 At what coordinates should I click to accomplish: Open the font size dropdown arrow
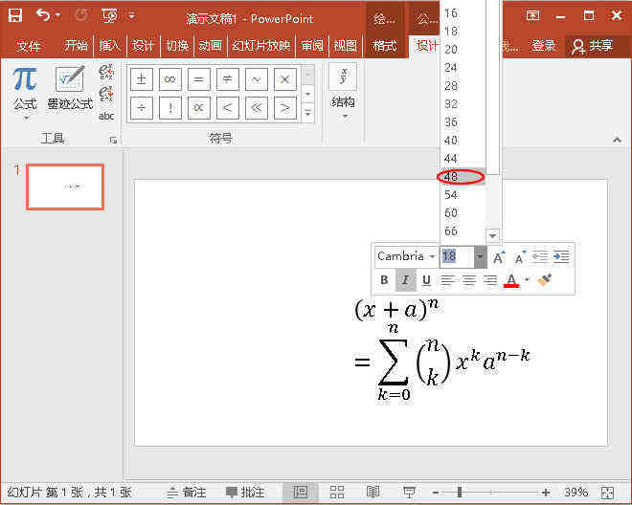click(480, 256)
